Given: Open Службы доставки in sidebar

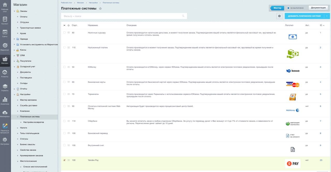Looking at the screenshot, I should pos(28,105).
